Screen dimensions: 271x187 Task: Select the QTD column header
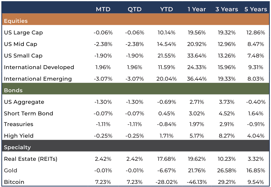click(135, 9)
